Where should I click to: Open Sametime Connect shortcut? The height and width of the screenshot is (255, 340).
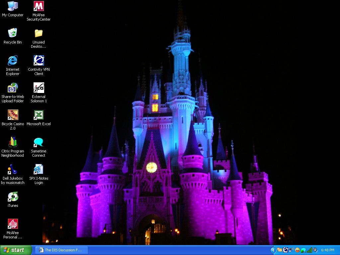(x=39, y=147)
